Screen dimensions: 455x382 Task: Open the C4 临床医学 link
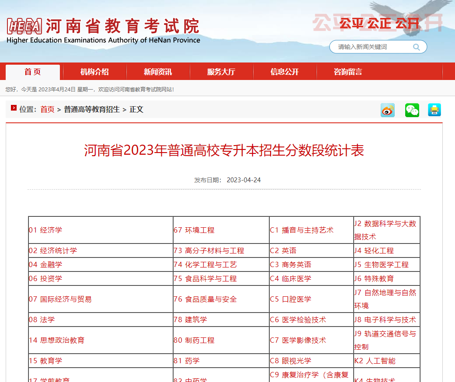[x=291, y=278]
